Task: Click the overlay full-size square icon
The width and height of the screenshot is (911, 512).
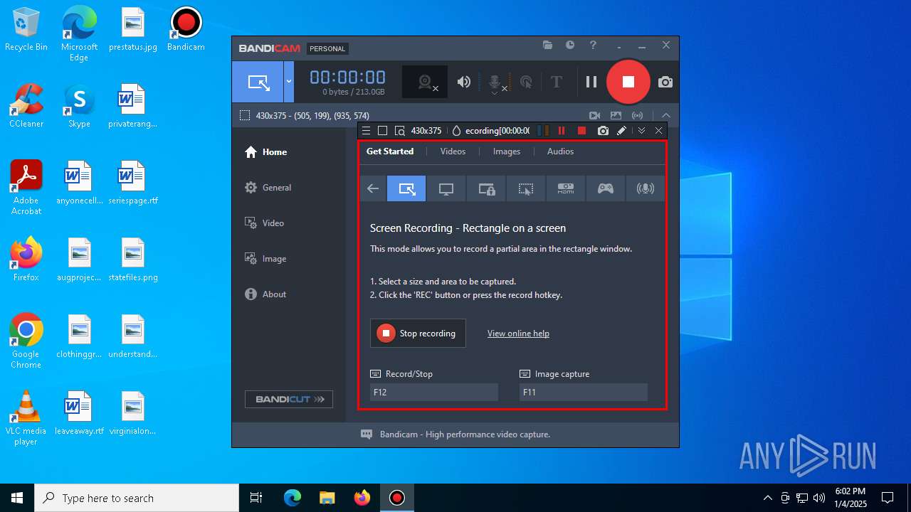Action: coord(382,131)
